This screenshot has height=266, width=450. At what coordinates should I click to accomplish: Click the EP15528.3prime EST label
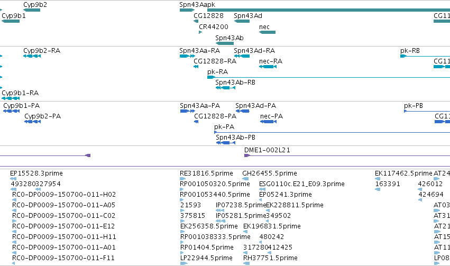[x=36, y=173]
